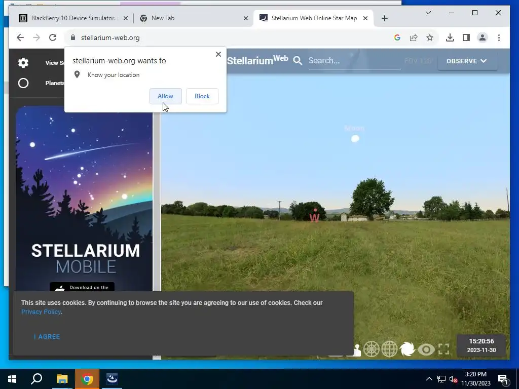
Task: Close the BlackBerry Simulator tab
Action: tap(126, 18)
